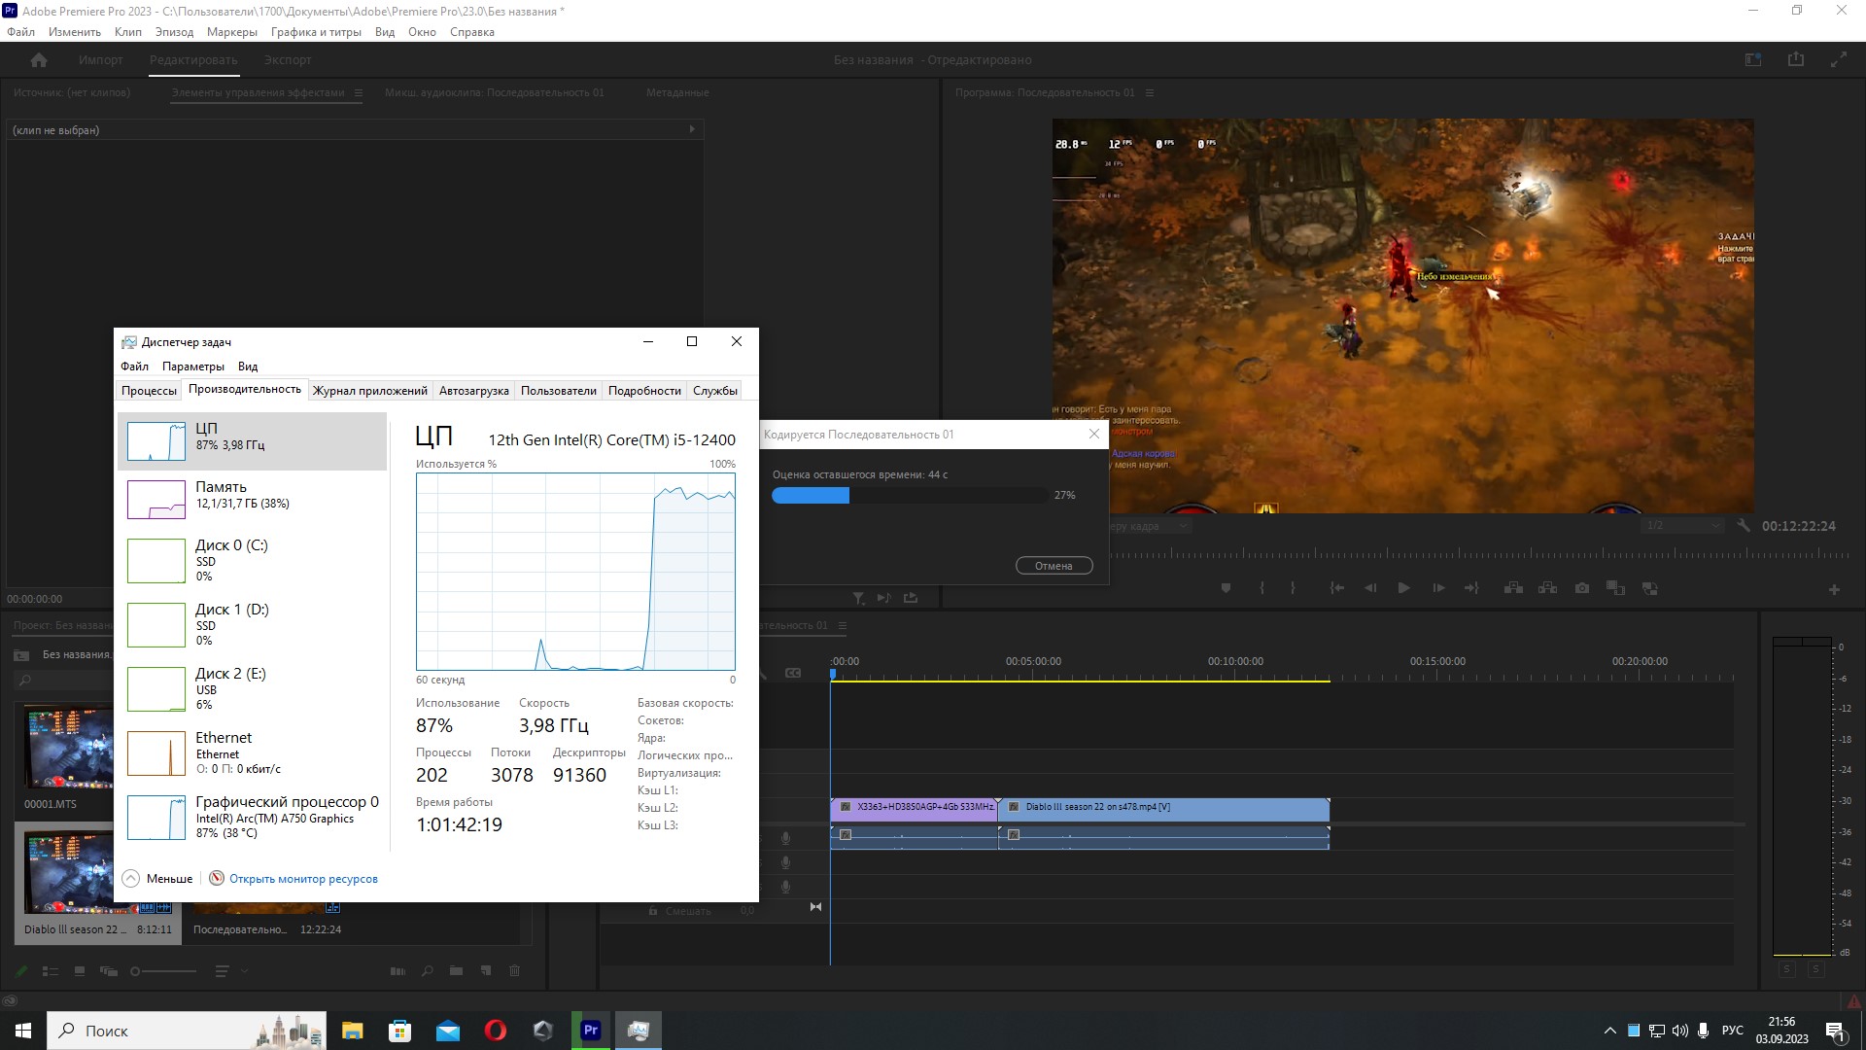The width and height of the screenshot is (1866, 1050).
Task: Click the trash delete icon in Project panel
Action: point(515,970)
